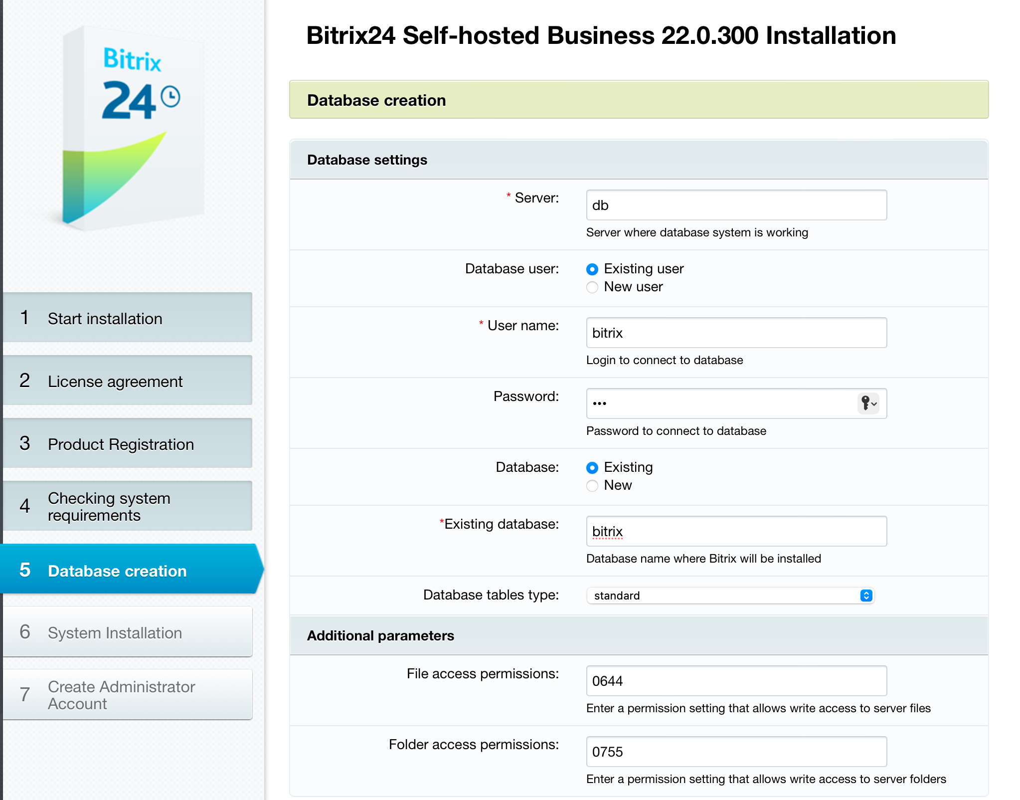Viewport: 1020px width, 800px height.
Task: Open the License agreement step
Action: [128, 381]
